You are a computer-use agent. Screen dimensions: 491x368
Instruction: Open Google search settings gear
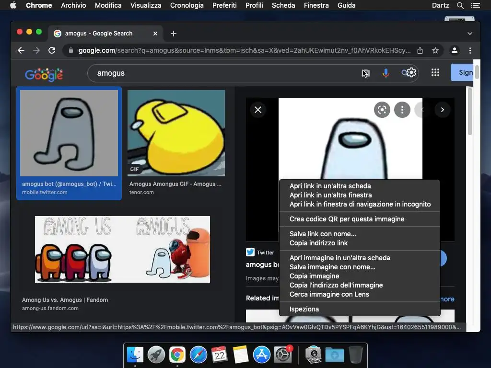(x=411, y=73)
